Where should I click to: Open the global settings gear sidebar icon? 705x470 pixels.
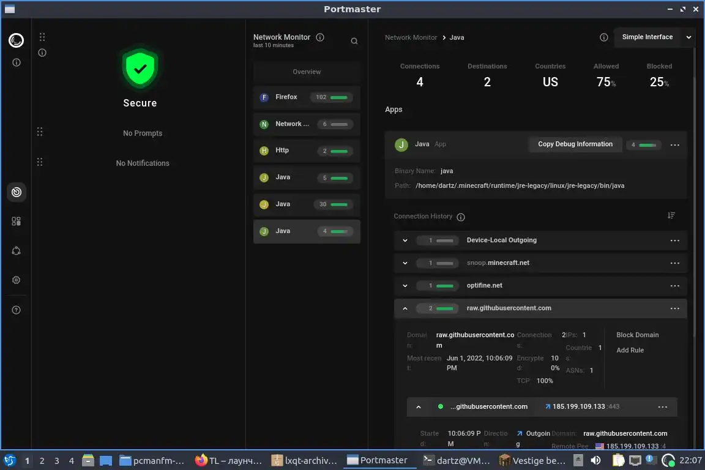point(16,280)
